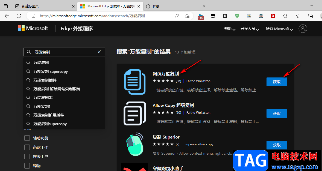Expand the 帮助 dropdown menu

[230, 29]
